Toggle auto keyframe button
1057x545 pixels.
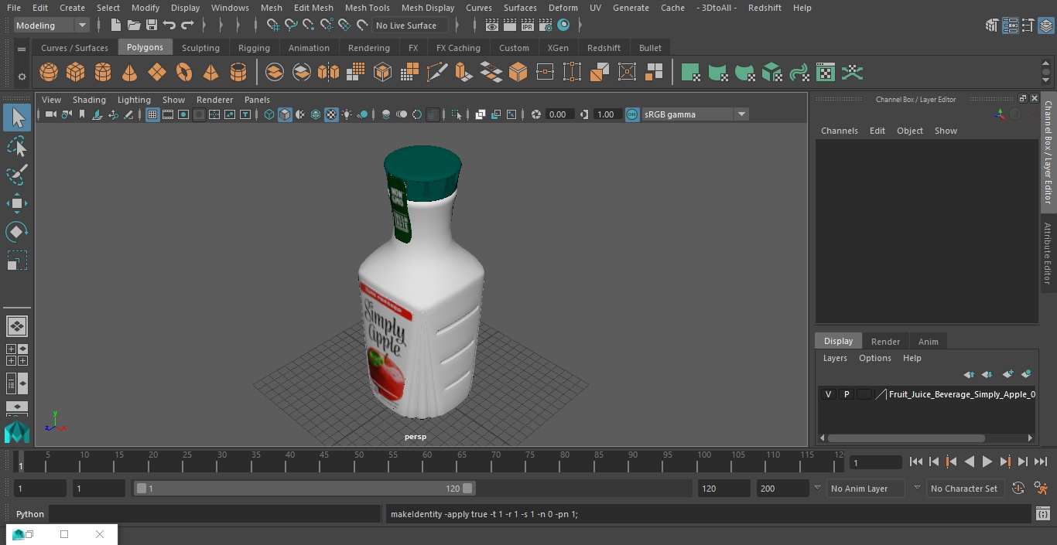pyautogui.click(x=1018, y=489)
